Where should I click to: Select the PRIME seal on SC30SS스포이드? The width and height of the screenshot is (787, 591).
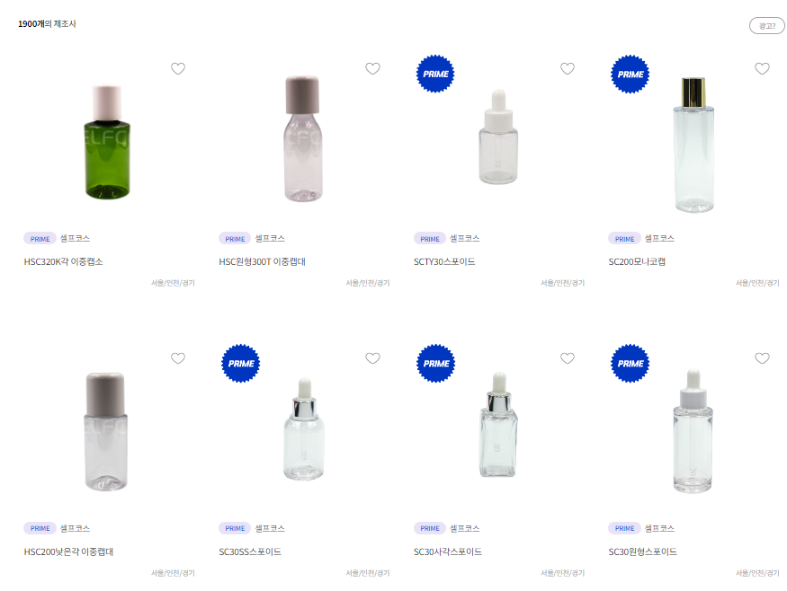click(241, 364)
